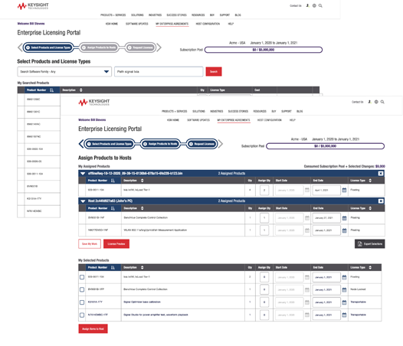This screenshot has width=403, height=346.
Task: Click the right arrow of the front page wizard steps
Action: pos(221,144)
